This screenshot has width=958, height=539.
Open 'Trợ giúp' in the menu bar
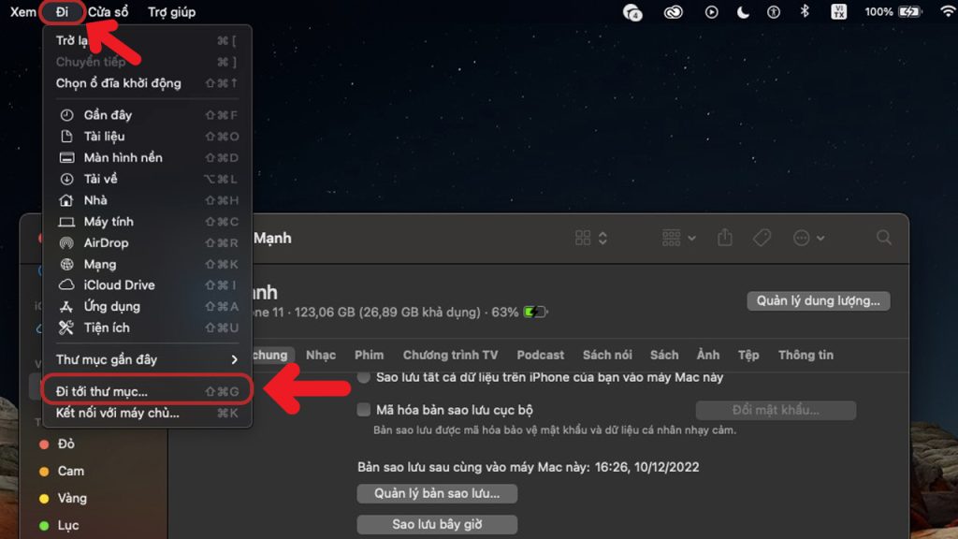pyautogui.click(x=172, y=12)
